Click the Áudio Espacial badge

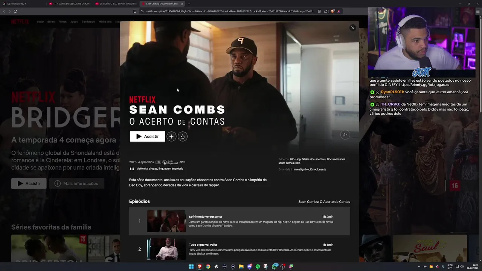point(170,162)
